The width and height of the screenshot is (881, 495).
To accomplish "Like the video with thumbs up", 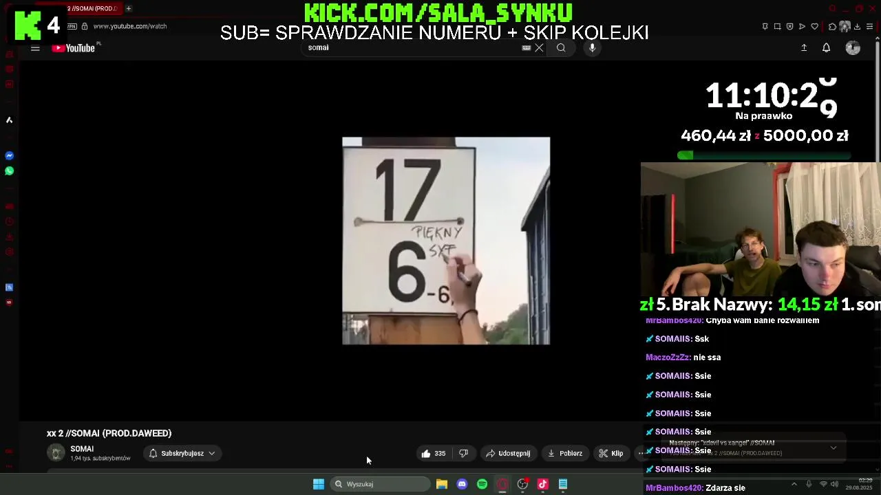I will [x=434, y=453].
